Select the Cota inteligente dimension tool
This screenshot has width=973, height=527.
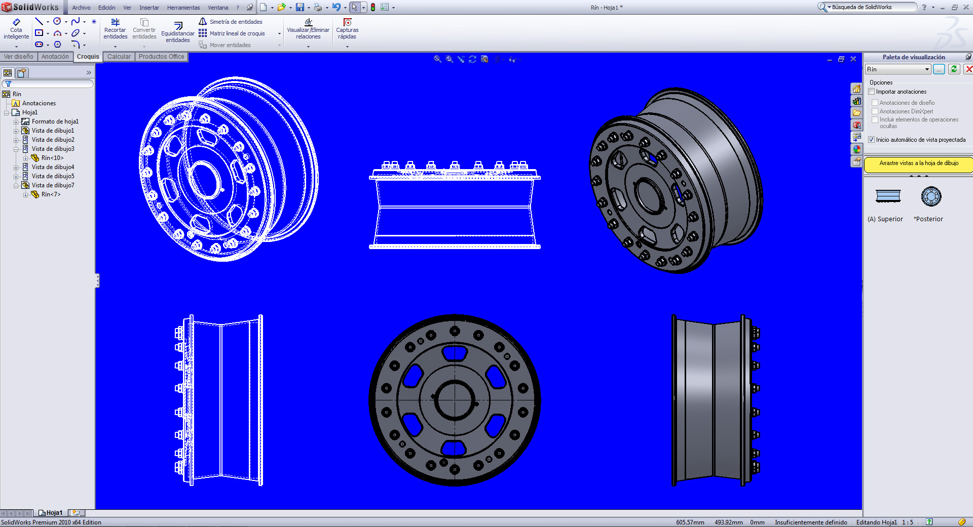[x=16, y=29]
